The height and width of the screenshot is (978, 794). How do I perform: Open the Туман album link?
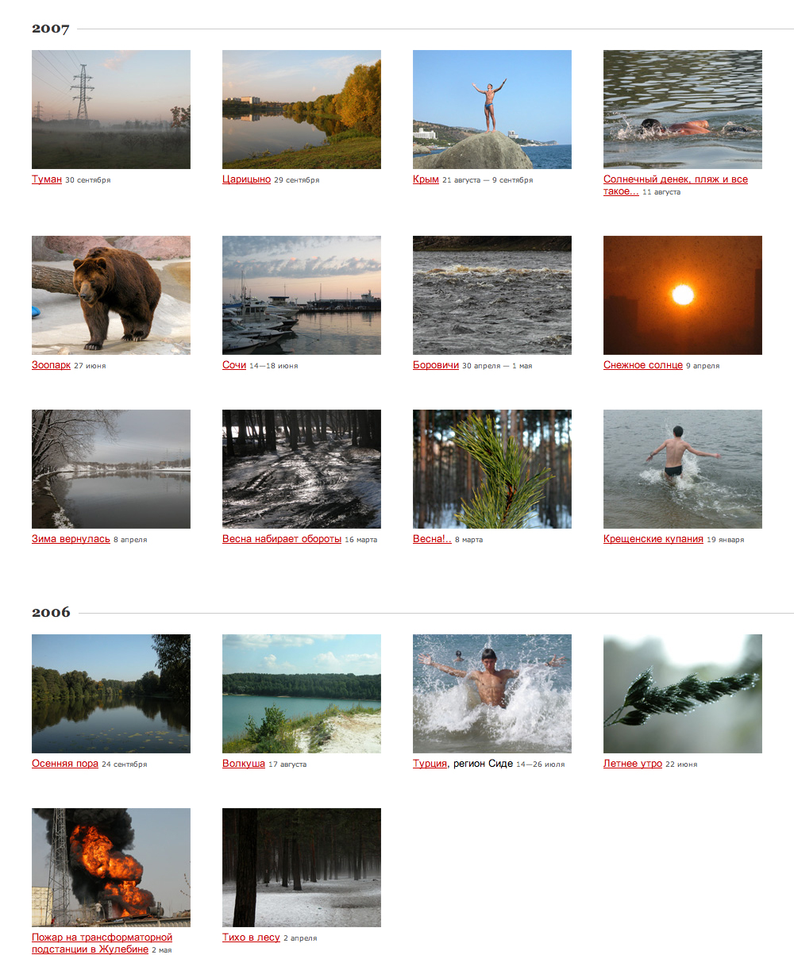click(47, 179)
